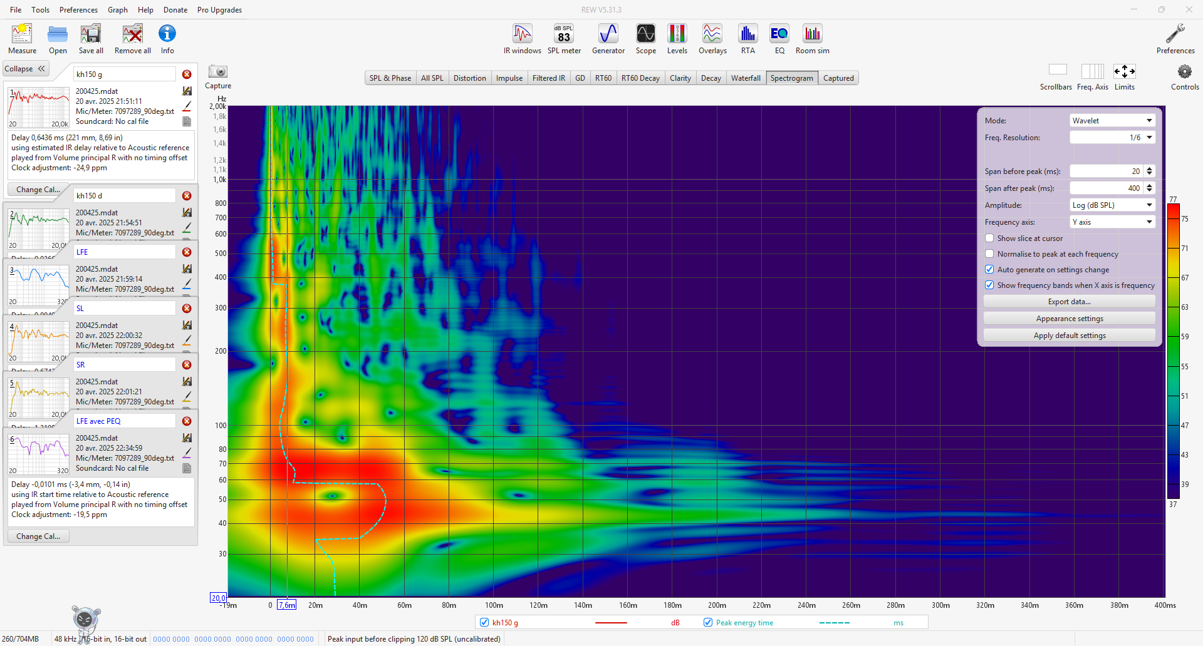Select the SR measurement thumbnail
The height and width of the screenshot is (646, 1203).
(39, 398)
